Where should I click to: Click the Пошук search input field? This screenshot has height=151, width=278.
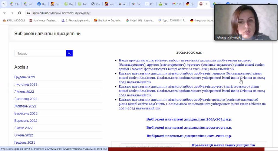click(40, 53)
